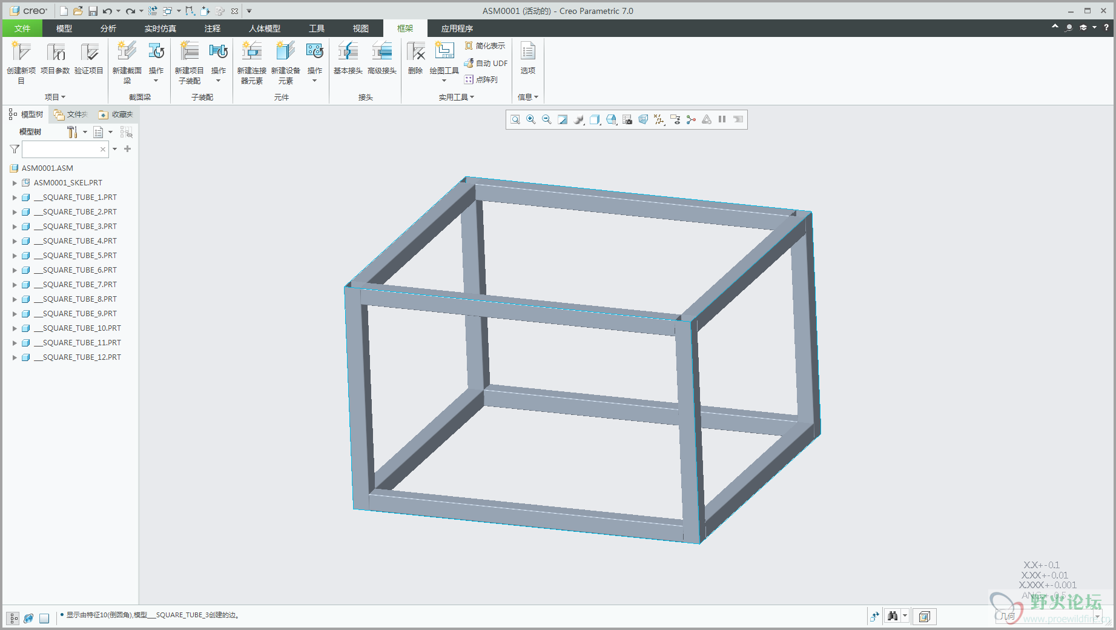Click the 自动 UDF button
1116x630 pixels.
[x=486, y=63]
